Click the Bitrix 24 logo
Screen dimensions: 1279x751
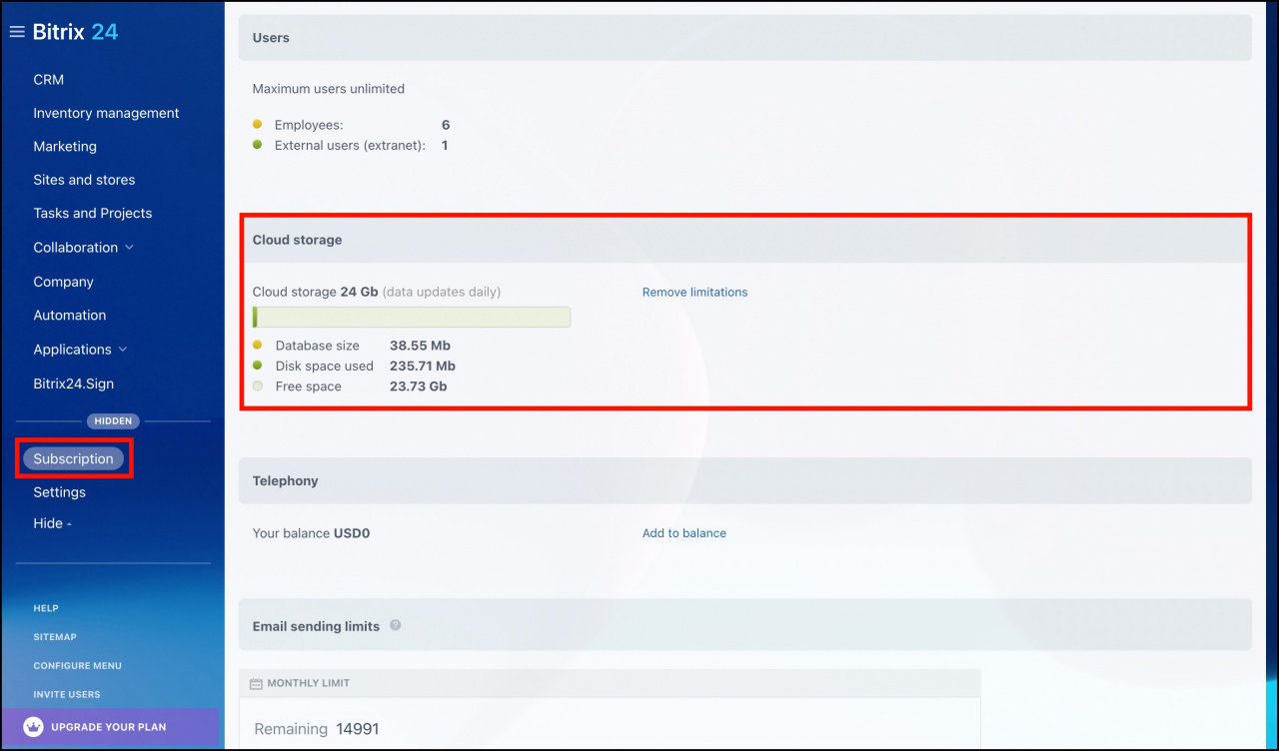[76, 32]
